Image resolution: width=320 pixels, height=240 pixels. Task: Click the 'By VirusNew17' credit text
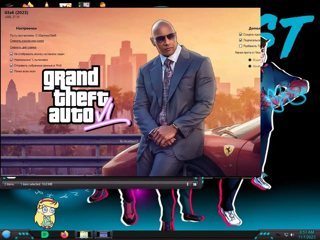pyautogui.click(x=129, y=141)
